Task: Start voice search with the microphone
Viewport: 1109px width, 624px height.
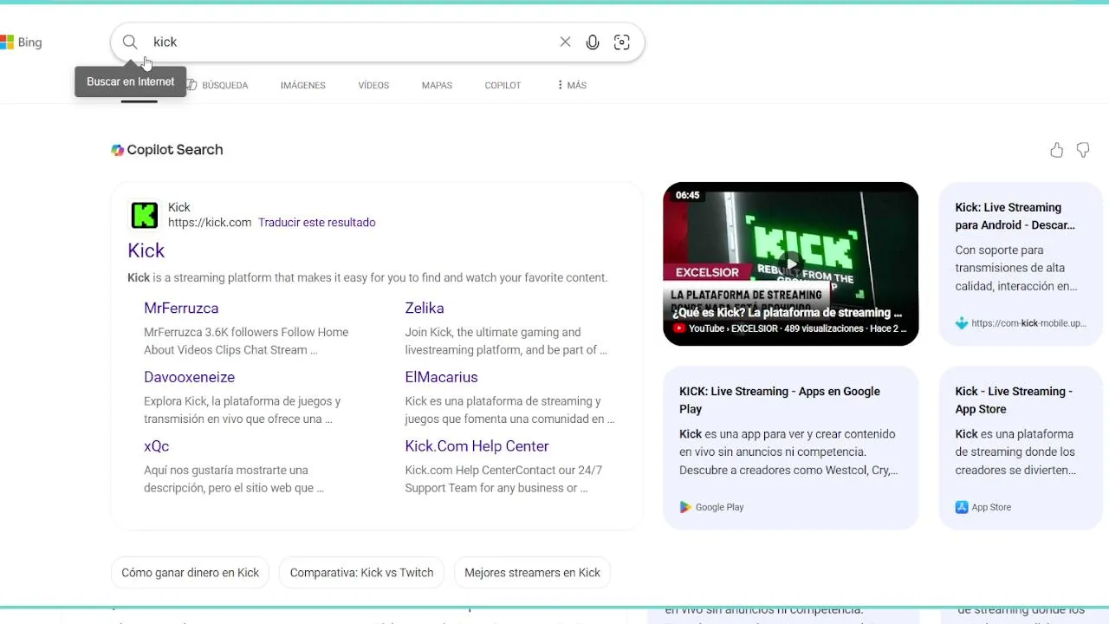Action: click(593, 42)
